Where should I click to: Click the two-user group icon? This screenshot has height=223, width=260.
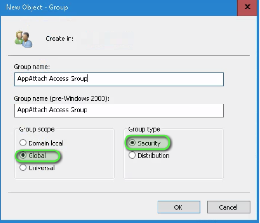pos(24,39)
